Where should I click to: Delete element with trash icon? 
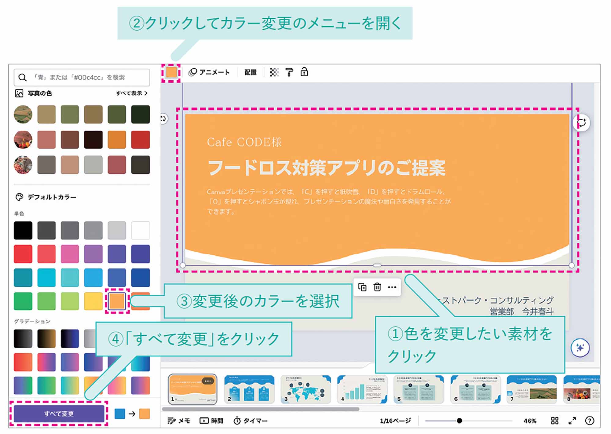pyautogui.click(x=377, y=287)
